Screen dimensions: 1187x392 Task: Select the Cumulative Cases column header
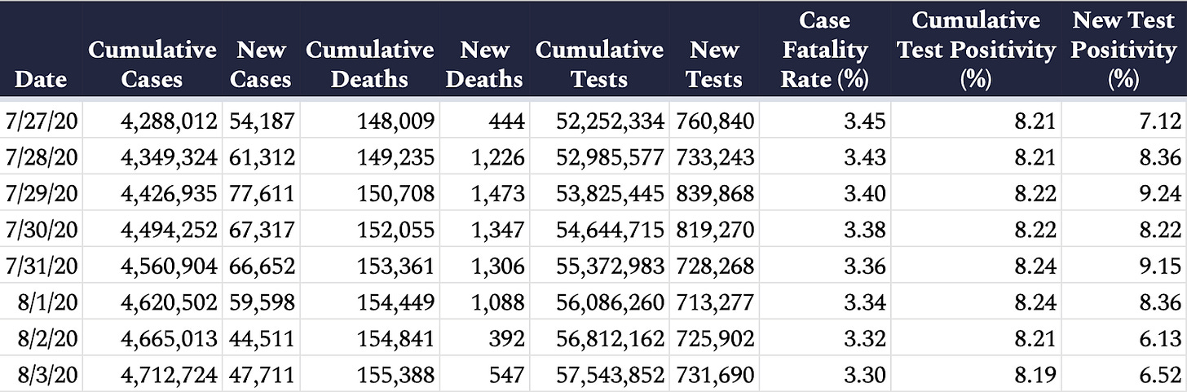(x=152, y=64)
